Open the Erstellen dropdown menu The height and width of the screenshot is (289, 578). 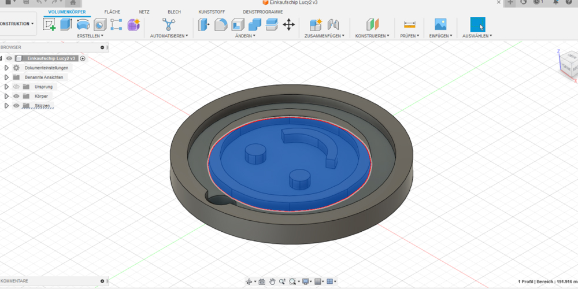pos(90,36)
